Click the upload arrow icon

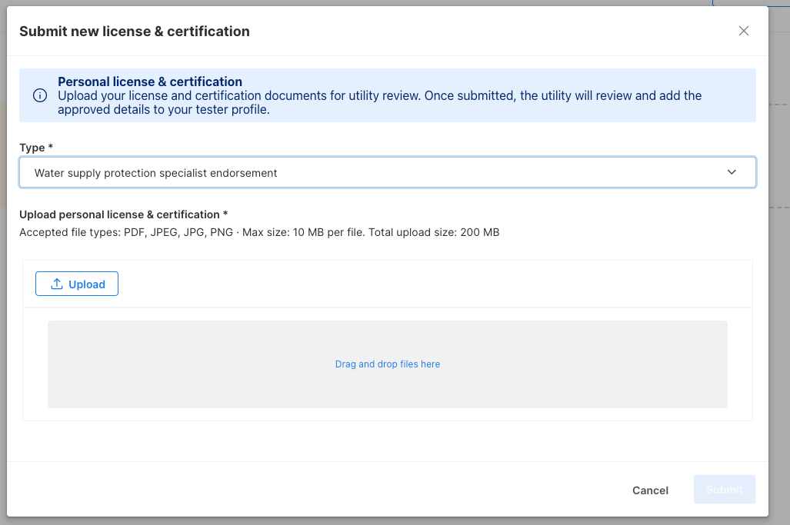click(x=57, y=284)
